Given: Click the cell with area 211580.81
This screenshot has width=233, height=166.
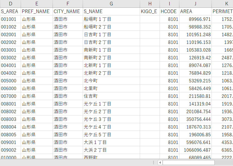Looking at the screenshot, I should coord(195,96).
